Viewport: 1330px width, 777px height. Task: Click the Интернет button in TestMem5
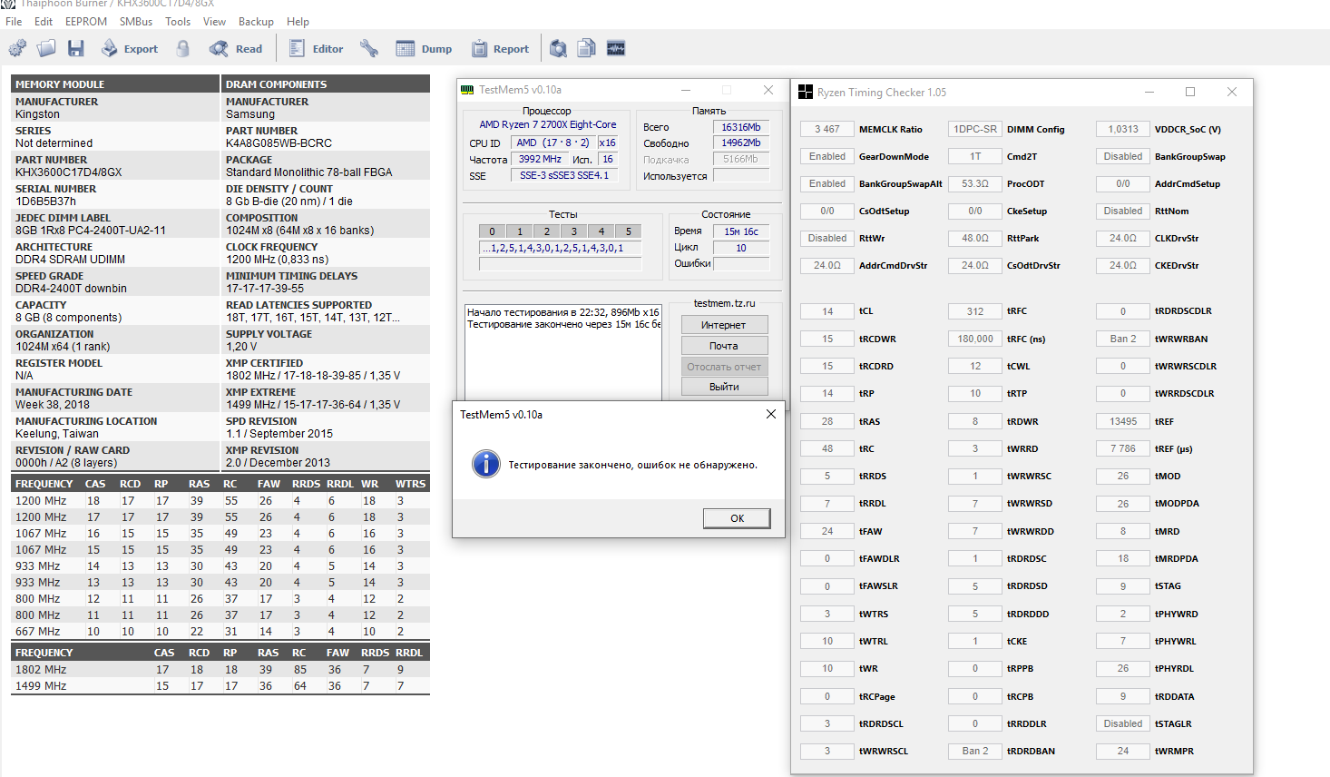tap(724, 325)
